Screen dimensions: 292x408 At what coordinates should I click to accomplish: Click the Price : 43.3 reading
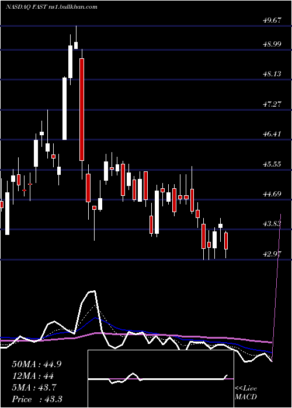37,399
